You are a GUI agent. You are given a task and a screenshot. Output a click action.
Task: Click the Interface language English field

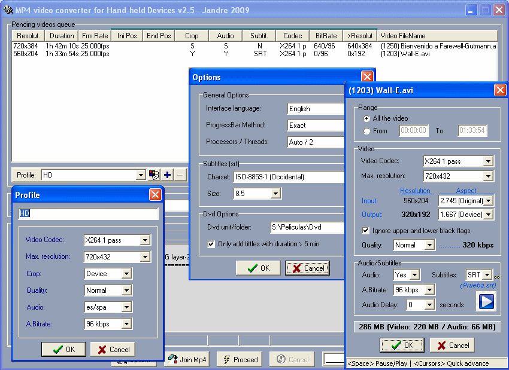coord(316,109)
